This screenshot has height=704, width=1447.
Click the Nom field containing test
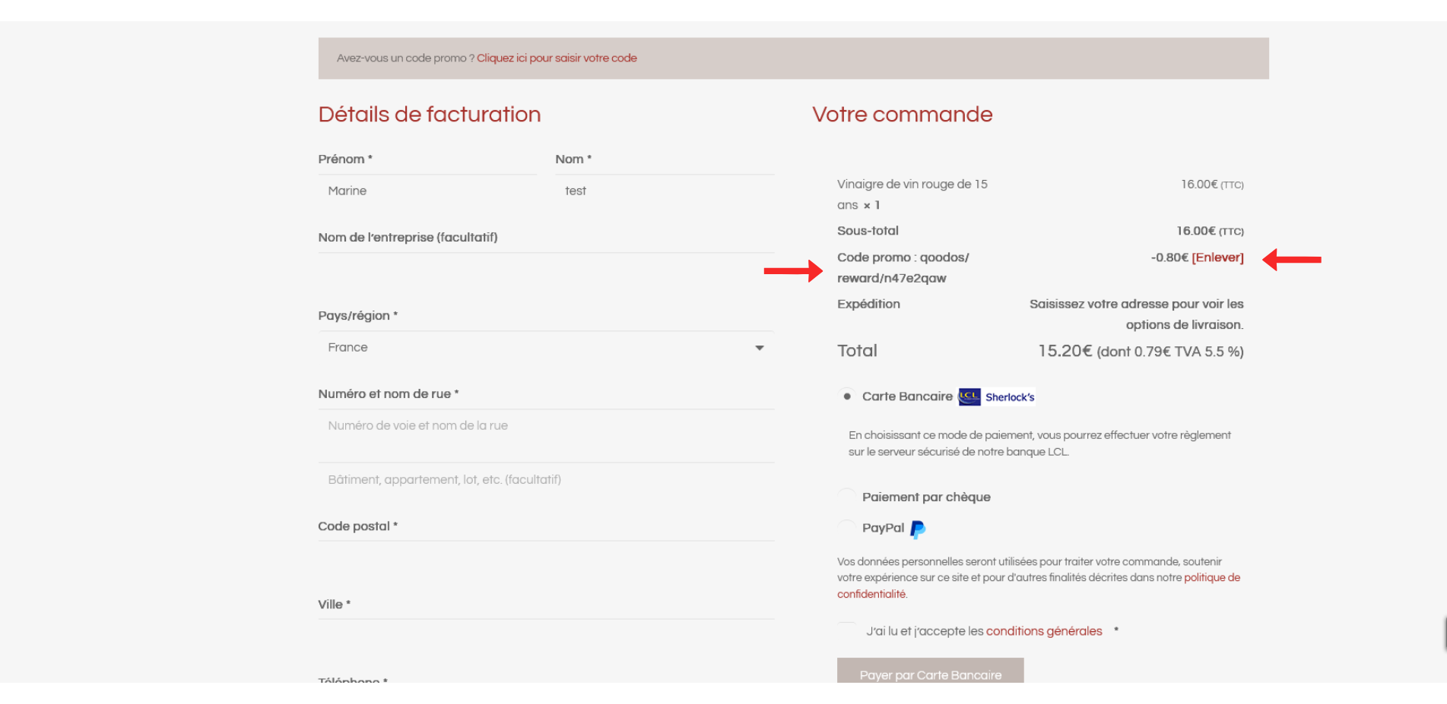point(665,191)
